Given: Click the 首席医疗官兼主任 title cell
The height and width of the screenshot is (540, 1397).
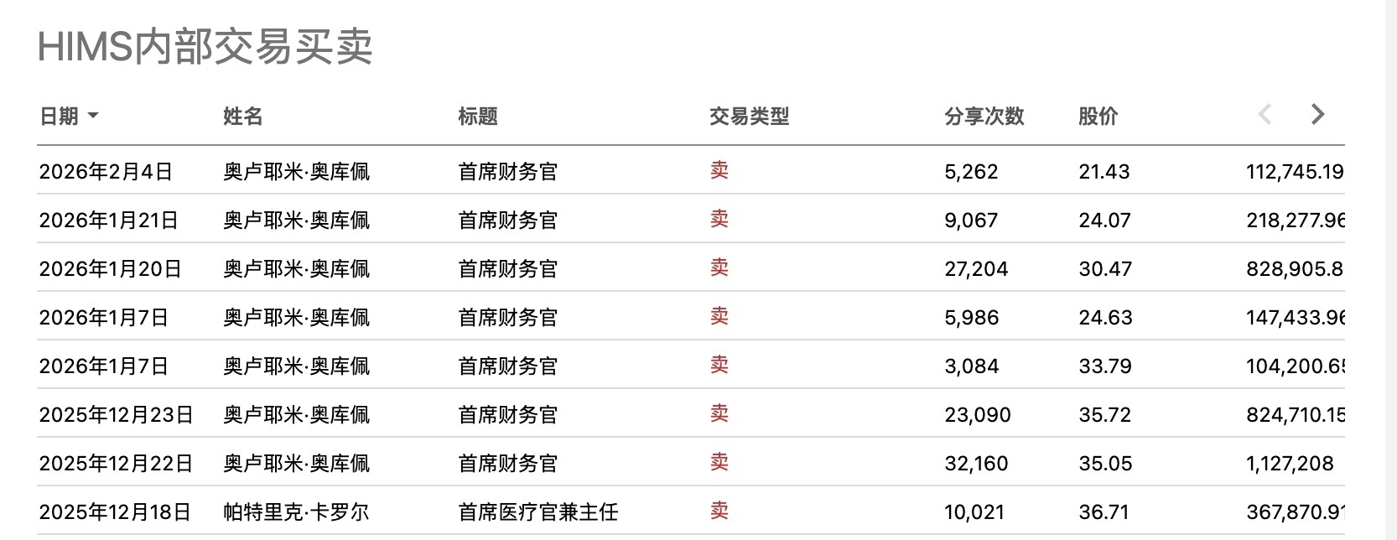Looking at the screenshot, I should tap(538, 512).
